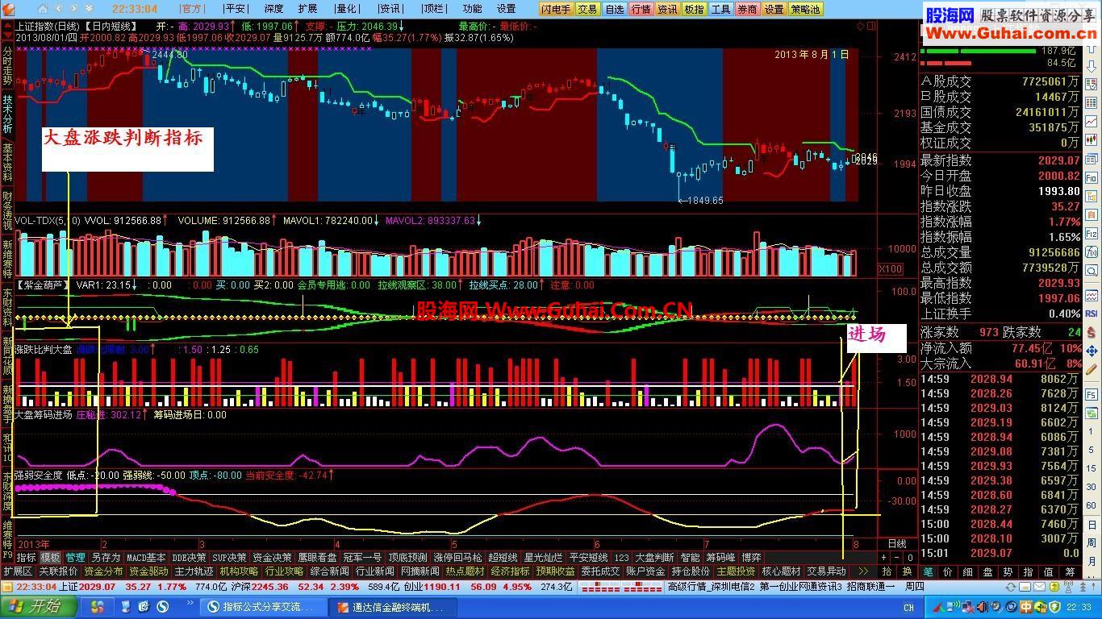Open the 量化 menu
1102x619 pixels.
[347, 9]
